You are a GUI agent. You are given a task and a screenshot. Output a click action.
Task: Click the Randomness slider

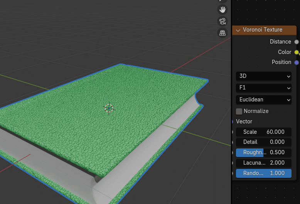click(x=264, y=173)
